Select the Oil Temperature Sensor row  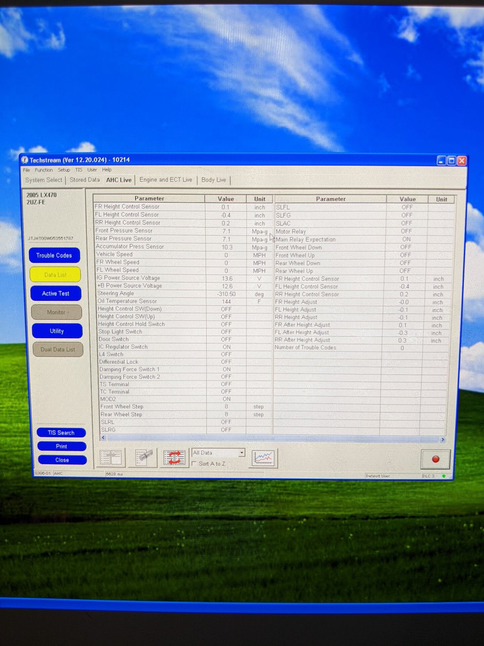click(185, 301)
